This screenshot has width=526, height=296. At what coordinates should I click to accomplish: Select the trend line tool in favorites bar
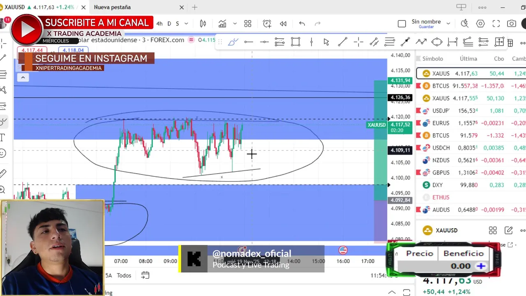342,42
